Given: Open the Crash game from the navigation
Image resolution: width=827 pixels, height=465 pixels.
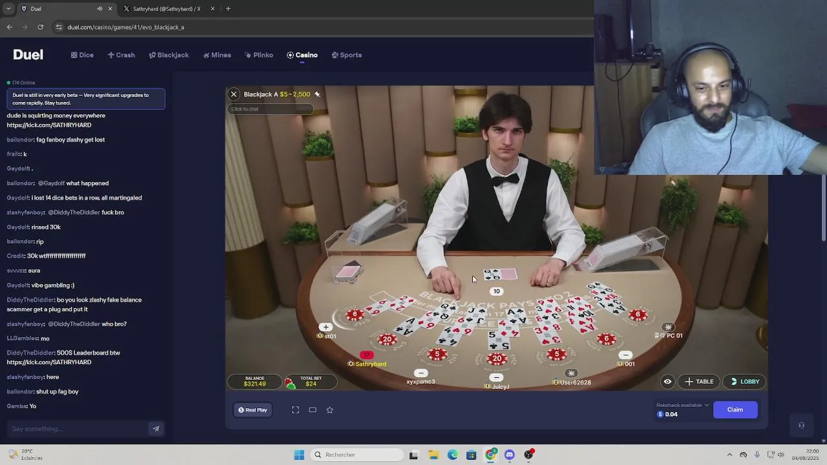Looking at the screenshot, I should coord(121,55).
